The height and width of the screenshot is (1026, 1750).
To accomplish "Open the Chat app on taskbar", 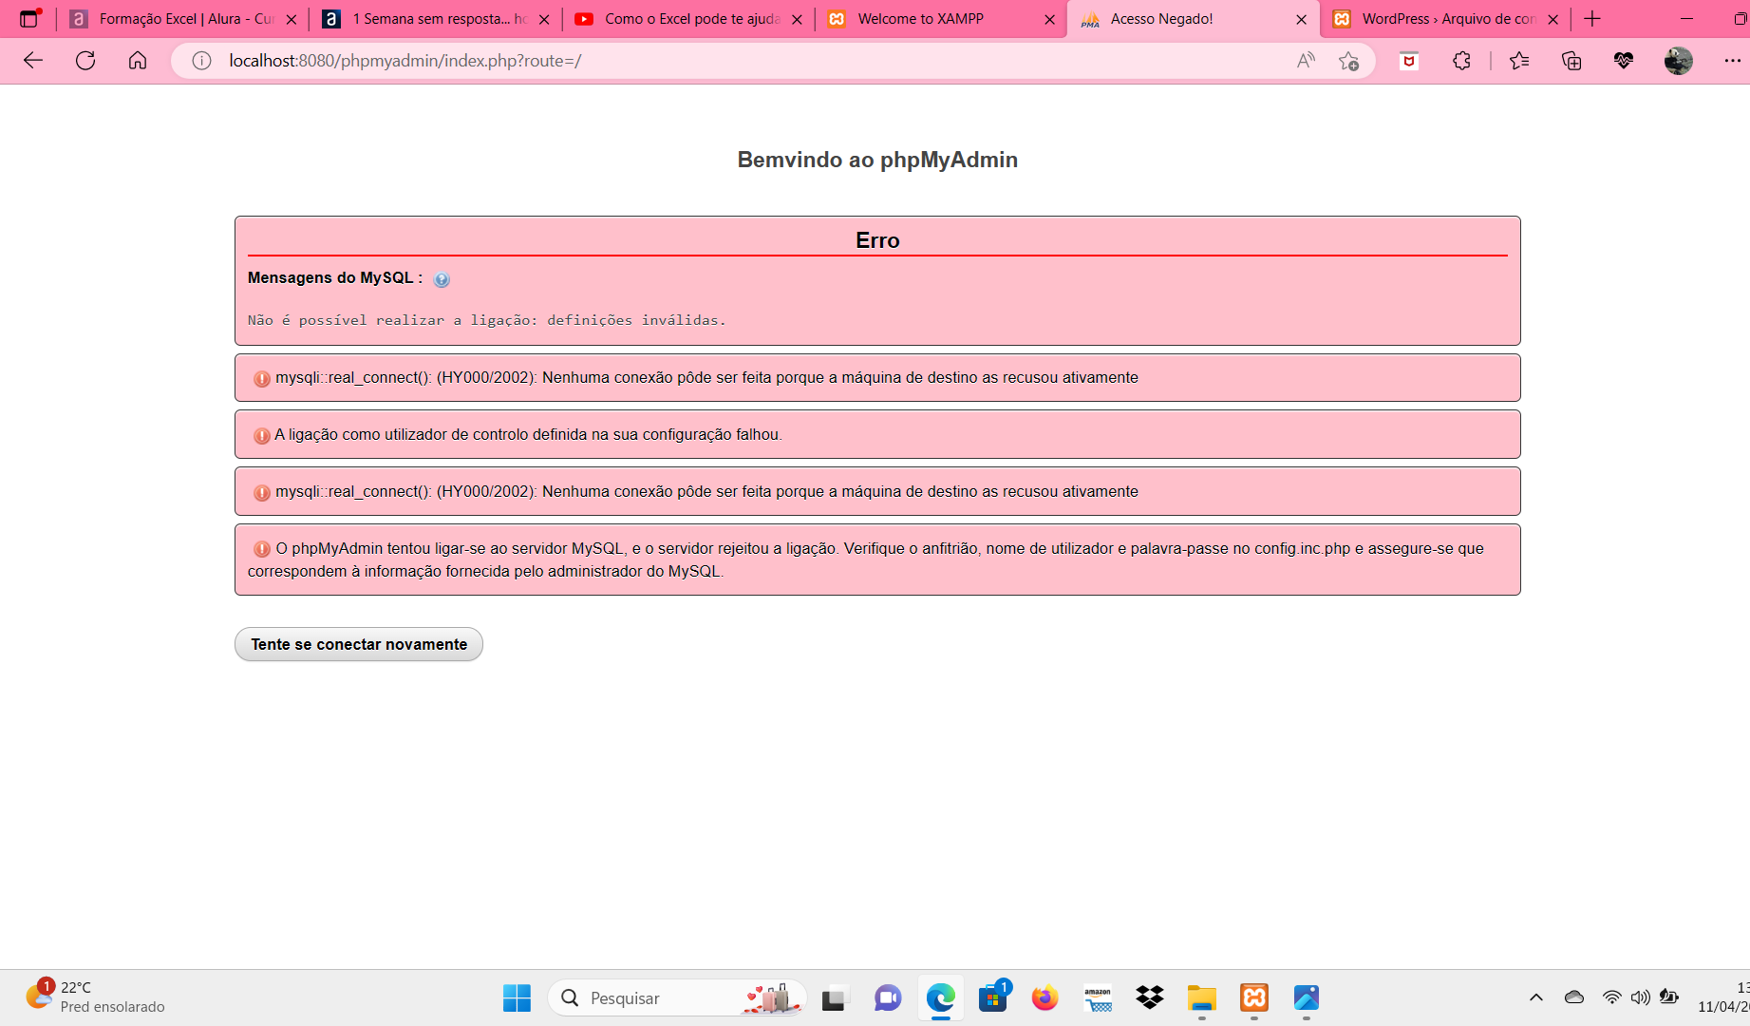I will coord(888,997).
